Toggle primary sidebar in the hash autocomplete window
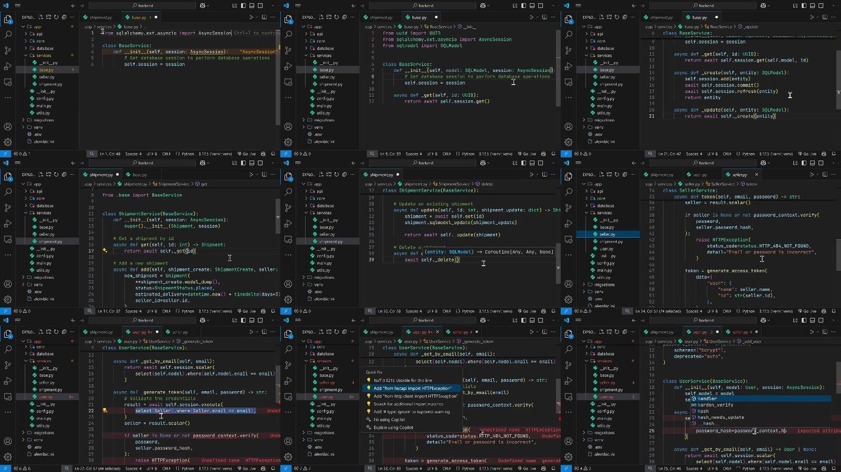Viewport: 841px width, 472px height. pyautogui.click(x=804, y=320)
